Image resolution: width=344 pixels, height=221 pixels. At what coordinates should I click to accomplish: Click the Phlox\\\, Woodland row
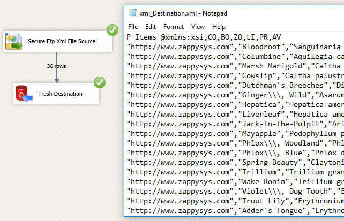point(235,143)
